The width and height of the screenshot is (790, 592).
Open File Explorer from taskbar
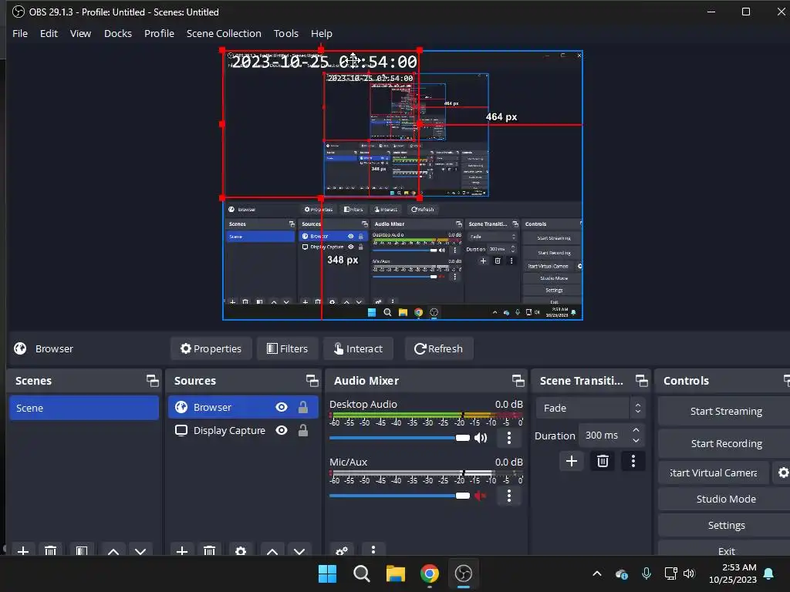[396, 573]
